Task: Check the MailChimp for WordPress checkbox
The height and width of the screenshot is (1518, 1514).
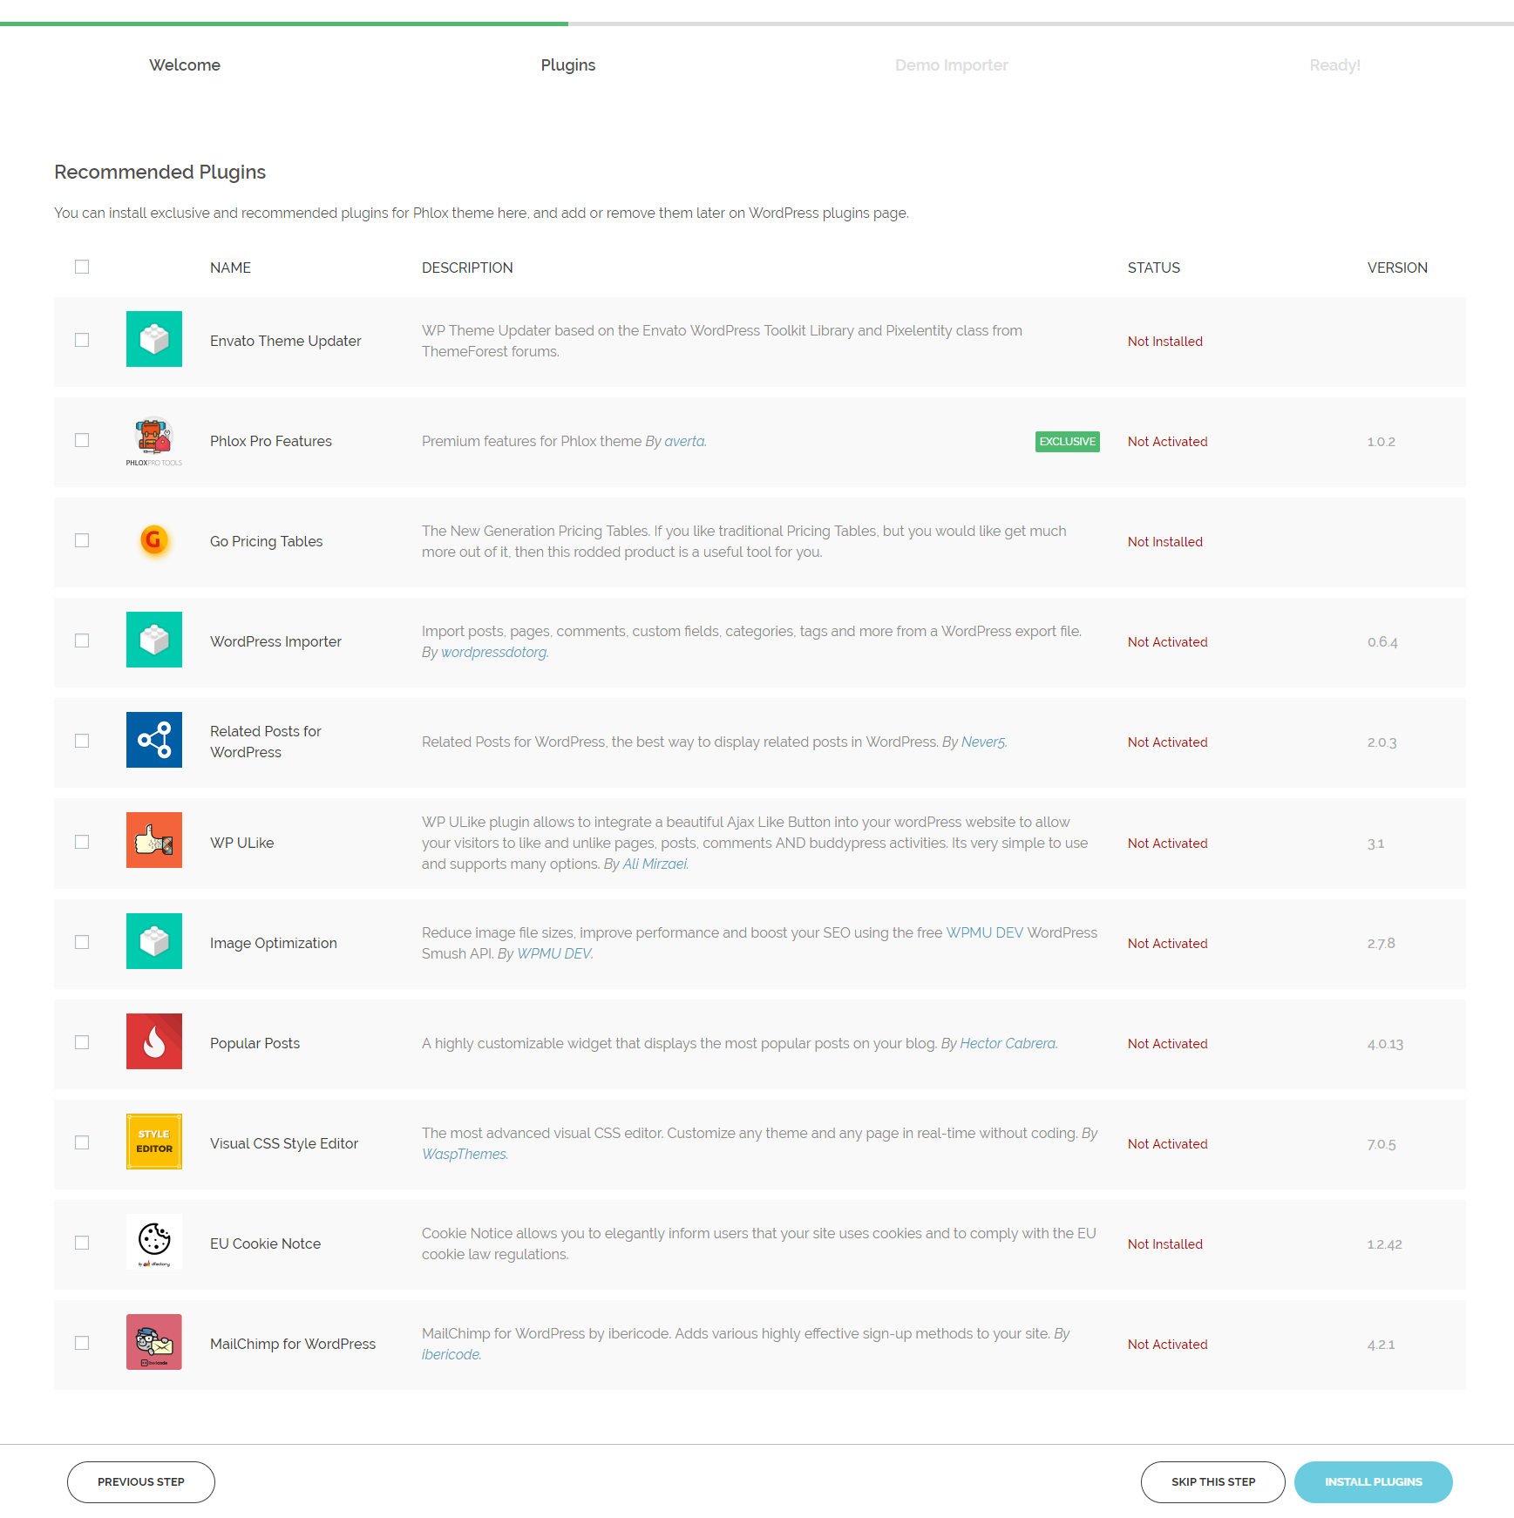Action: click(82, 1343)
